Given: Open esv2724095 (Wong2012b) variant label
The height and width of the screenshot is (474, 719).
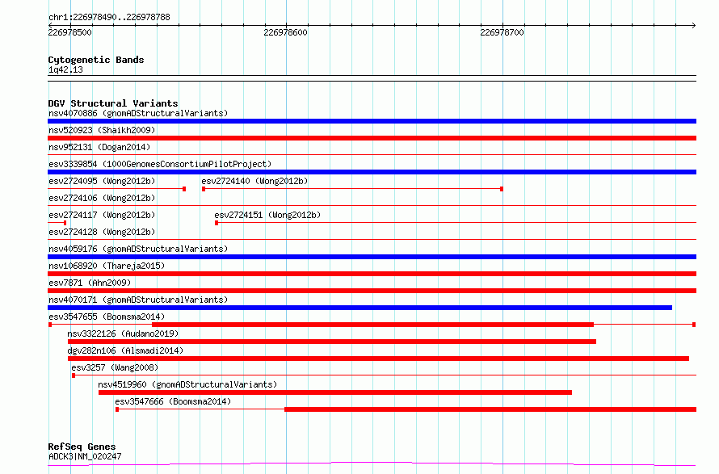Looking at the screenshot, I should tap(102, 181).
